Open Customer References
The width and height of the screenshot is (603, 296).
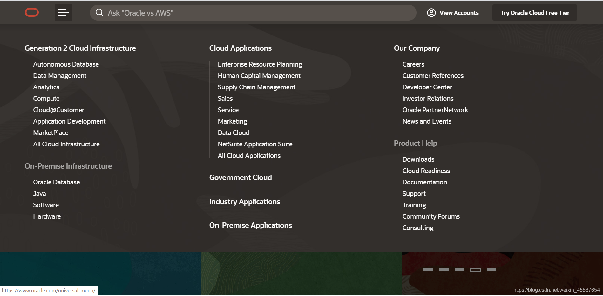pyautogui.click(x=433, y=76)
